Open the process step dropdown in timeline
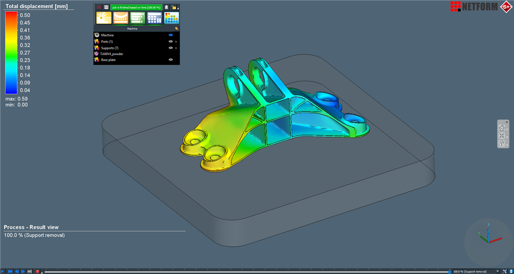Screen dimensions: 514x274 498,271
